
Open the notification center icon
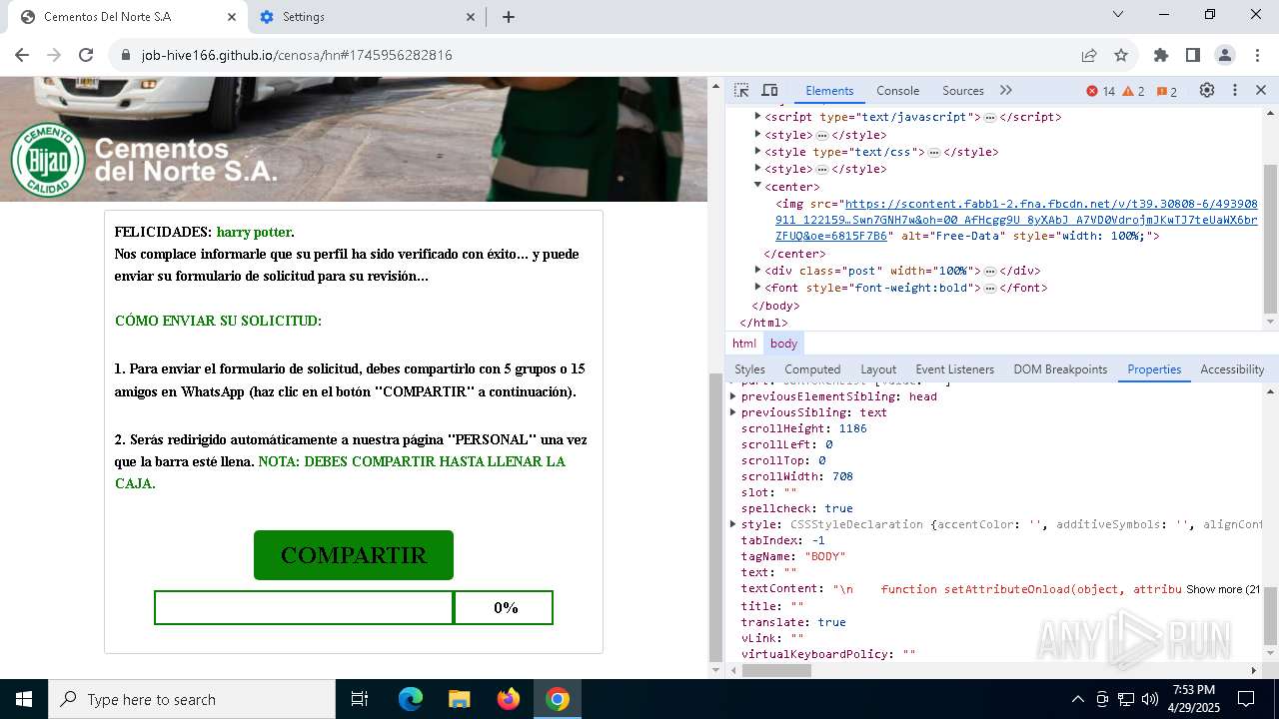(1246, 699)
